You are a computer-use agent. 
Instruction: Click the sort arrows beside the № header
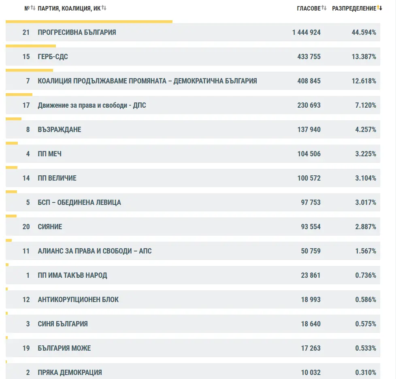coord(33,8)
